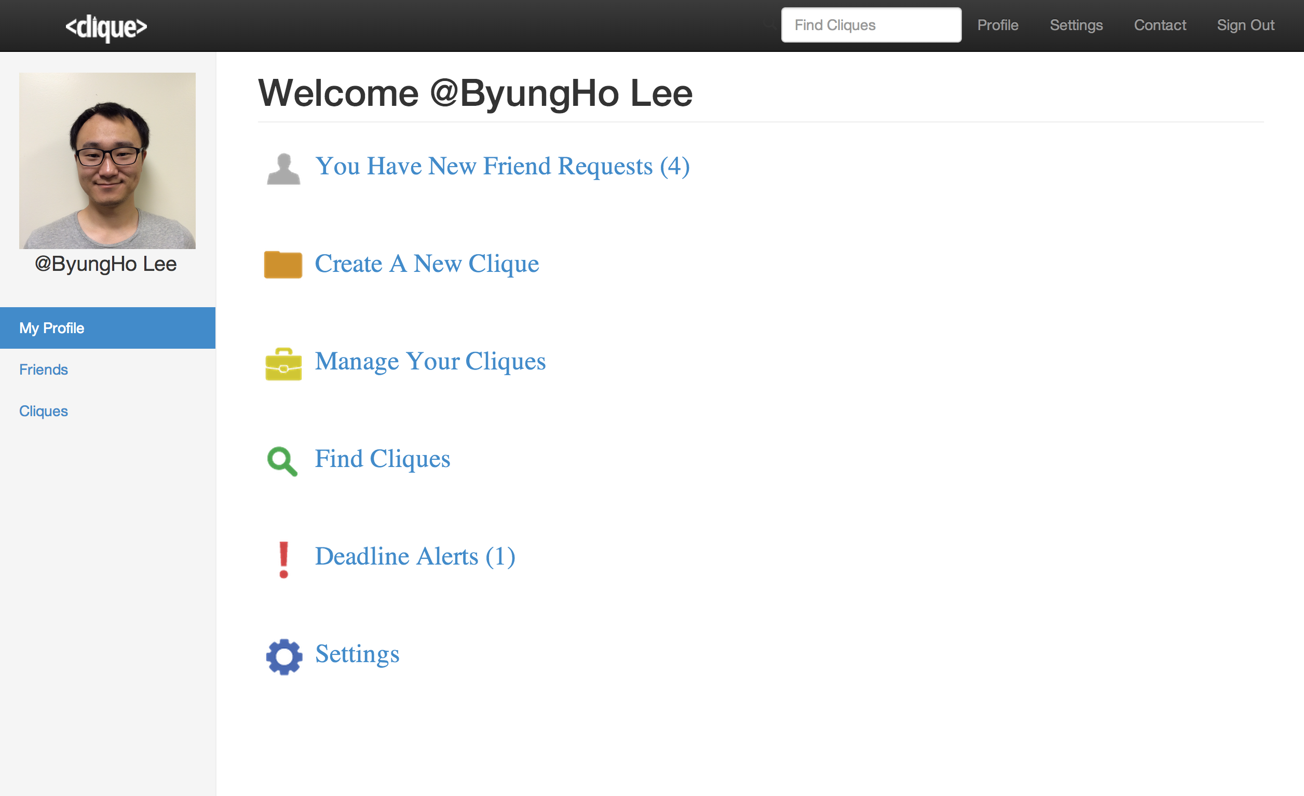Click the blue gear Settings icon

(284, 657)
